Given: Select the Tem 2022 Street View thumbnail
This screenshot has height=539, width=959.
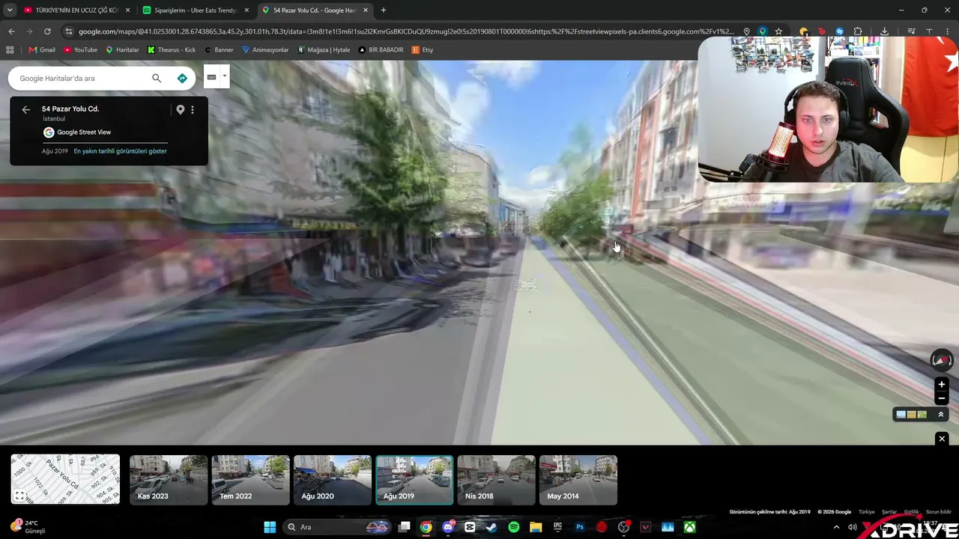Looking at the screenshot, I should [250, 480].
